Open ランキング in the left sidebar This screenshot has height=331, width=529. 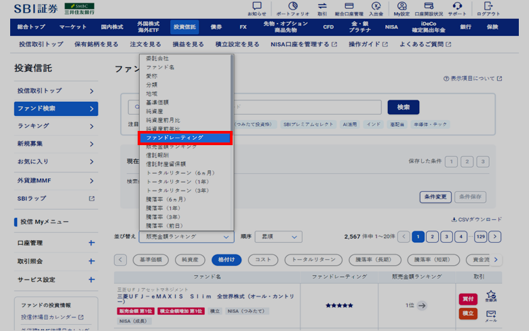click(56, 126)
